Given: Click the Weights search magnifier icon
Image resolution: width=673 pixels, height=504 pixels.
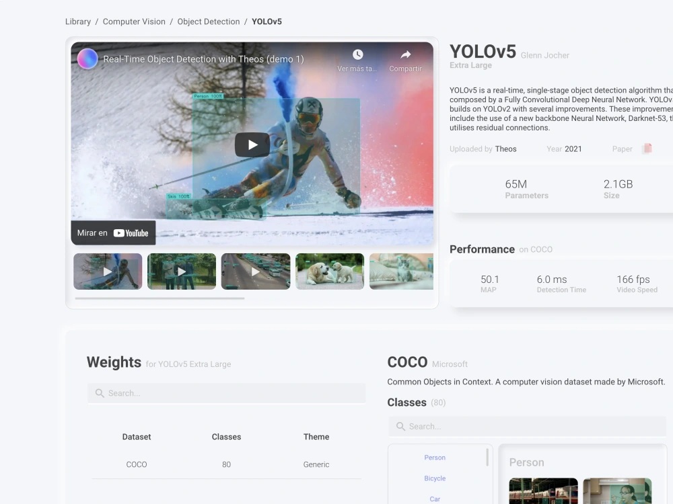Looking at the screenshot, I should click(100, 393).
